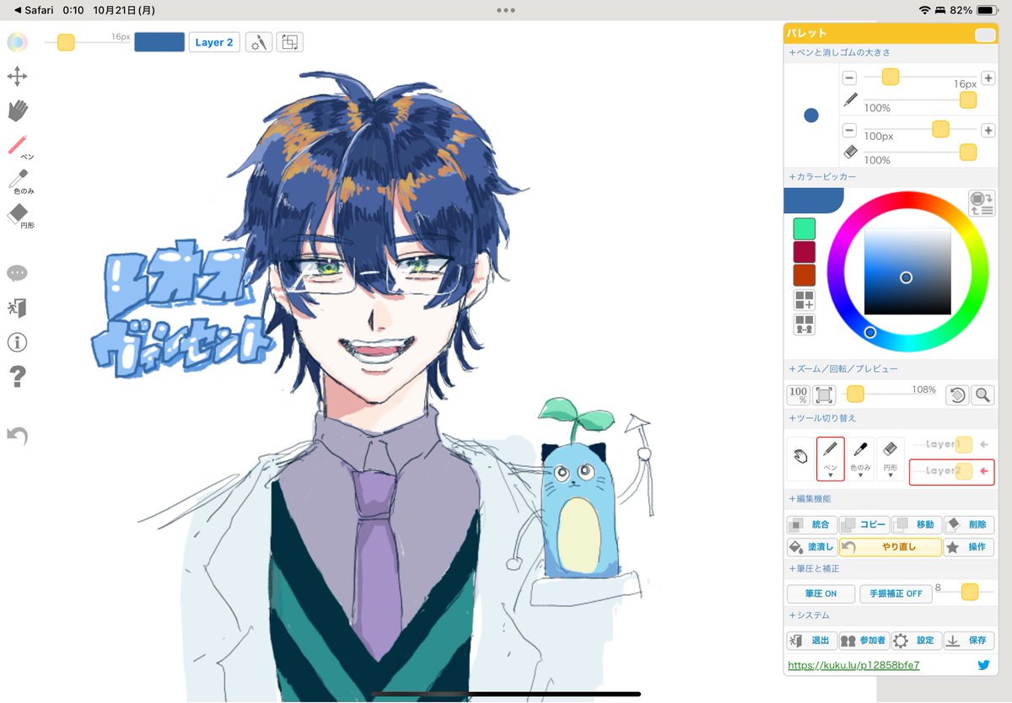Click the 塗潰し fill button

pyautogui.click(x=811, y=547)
